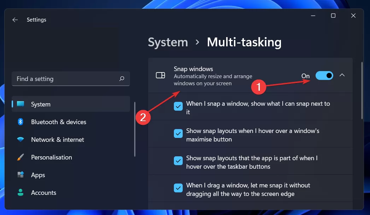370x215 pixels.
Task: Go back with the Settings back arrow
Action: coord(15,20)
